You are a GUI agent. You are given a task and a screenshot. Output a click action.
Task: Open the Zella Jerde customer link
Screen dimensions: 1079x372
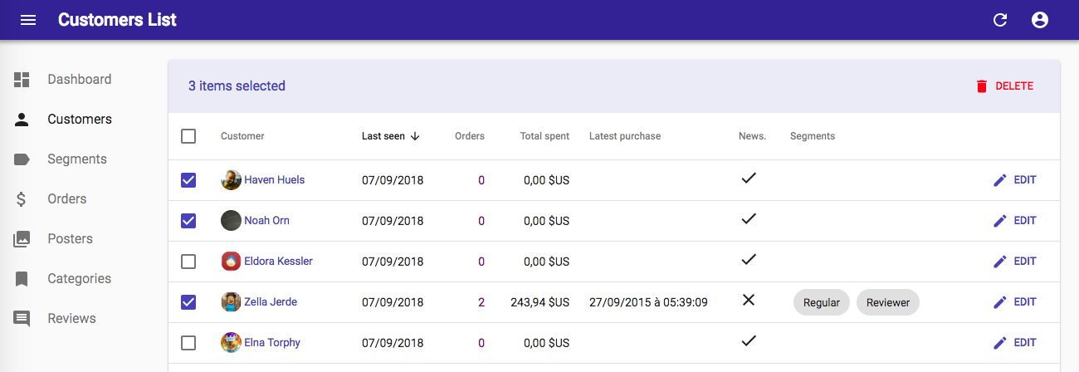tap(271, 302)
